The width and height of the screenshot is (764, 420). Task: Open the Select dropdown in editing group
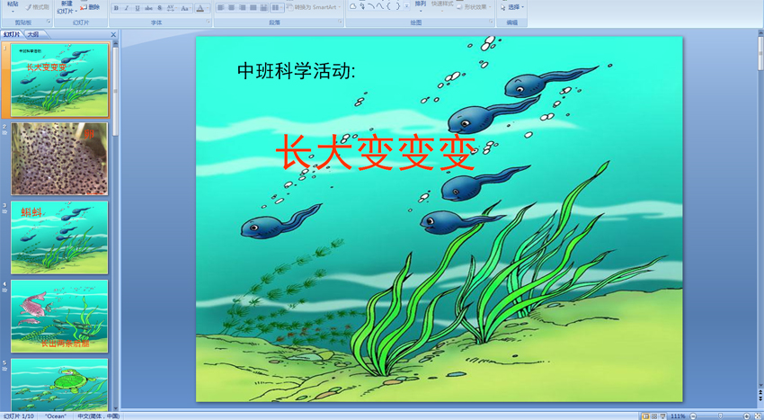coord(512,6)
